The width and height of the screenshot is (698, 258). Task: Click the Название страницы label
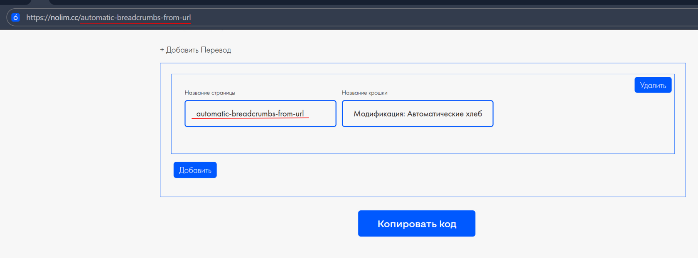pos(210,93)
